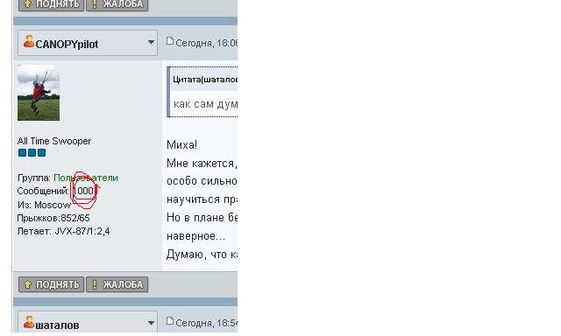The height and width of the screenshot is (336, 561).
Task: Click the top ЖАЛОБА button
Action: coord(117,4)
